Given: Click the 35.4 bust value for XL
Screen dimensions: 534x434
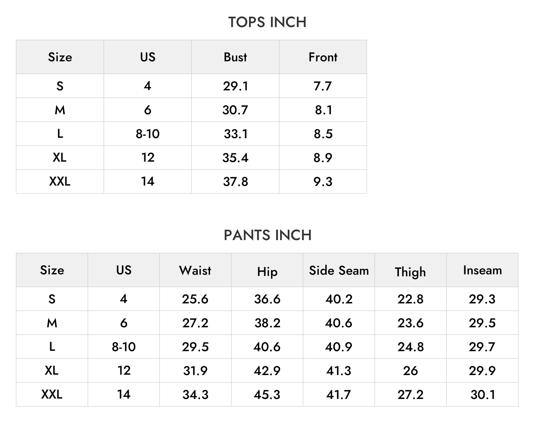Looking at the screenshot, I should coord(235,158).
